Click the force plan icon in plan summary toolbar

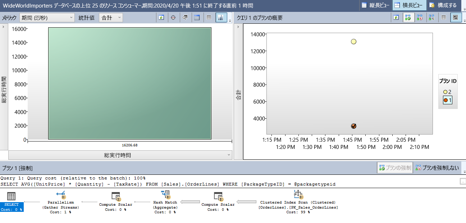coord(408,18)
